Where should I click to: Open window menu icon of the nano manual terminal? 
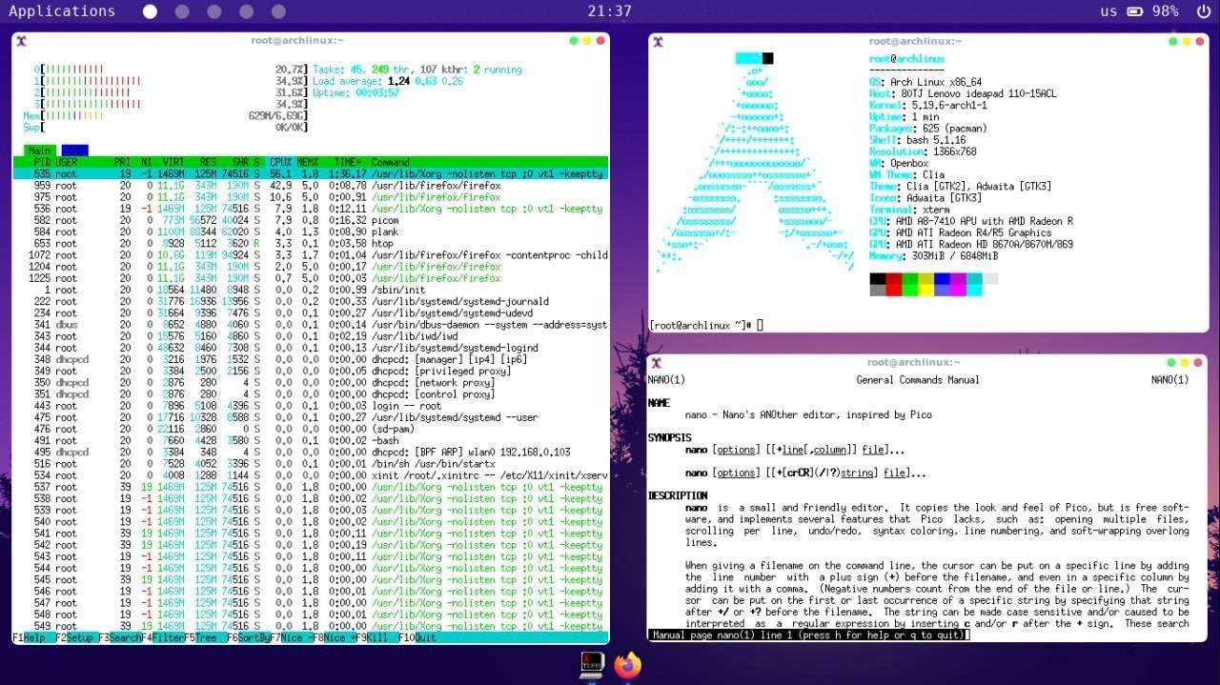tap(658, 362)
